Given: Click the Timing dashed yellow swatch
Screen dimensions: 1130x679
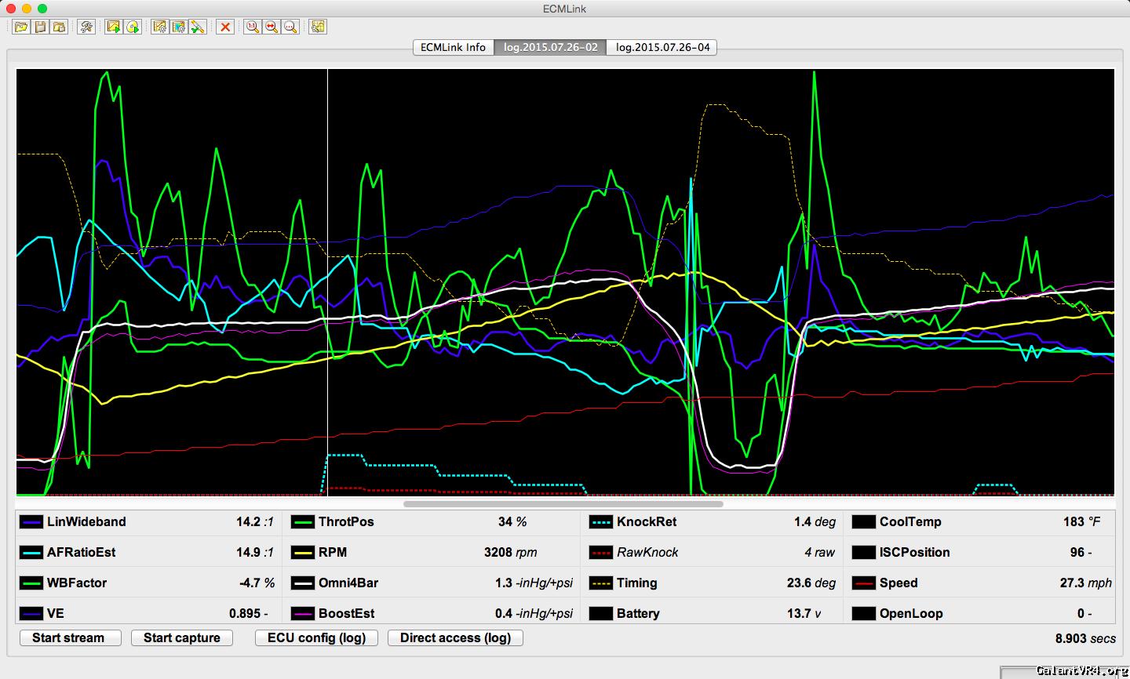Looking at the screenshot, I should pyautogui.click(x=600, y=583).
